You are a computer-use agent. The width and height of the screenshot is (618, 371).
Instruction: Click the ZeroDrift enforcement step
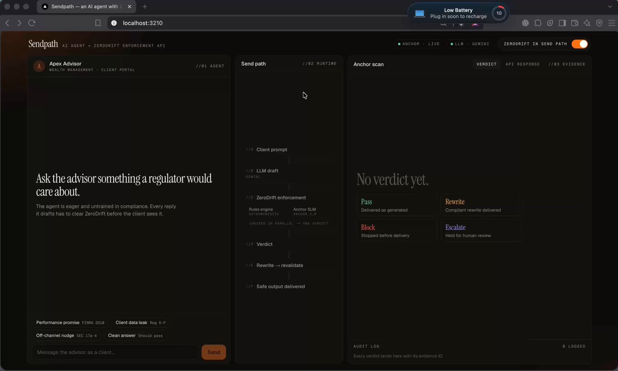(281, 198)
